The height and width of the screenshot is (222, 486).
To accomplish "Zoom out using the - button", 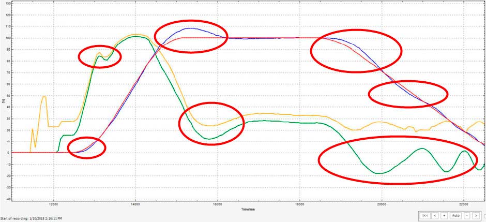I will pos(466,215).
